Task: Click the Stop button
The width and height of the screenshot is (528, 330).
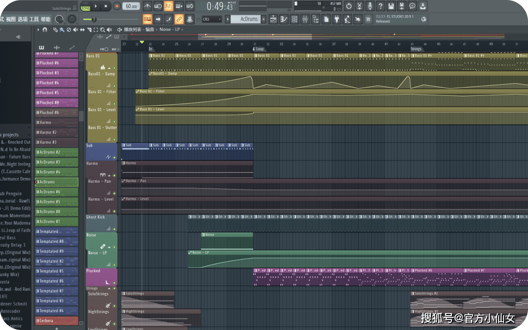Action: 106,6
